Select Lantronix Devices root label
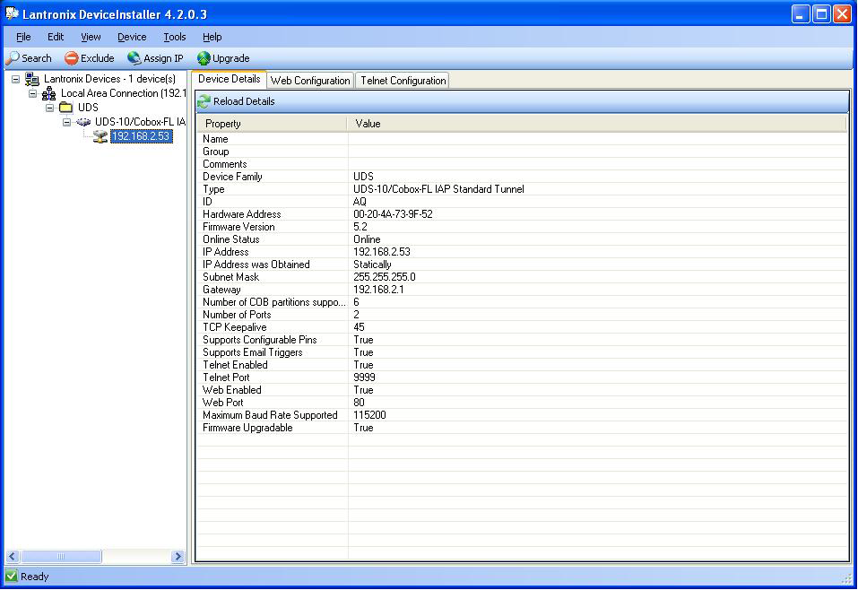This screenshot has width=858, height=590. coord(109,79)
